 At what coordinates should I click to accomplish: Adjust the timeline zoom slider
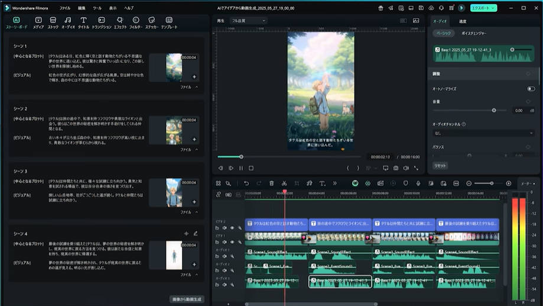coord(489,183)
